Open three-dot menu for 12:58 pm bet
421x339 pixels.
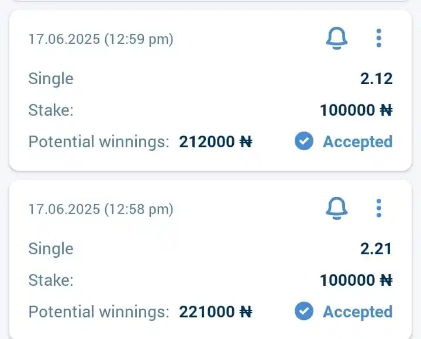point(379,208)
